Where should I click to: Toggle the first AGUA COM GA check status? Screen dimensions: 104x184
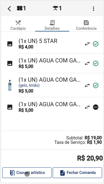click(96, 64)
